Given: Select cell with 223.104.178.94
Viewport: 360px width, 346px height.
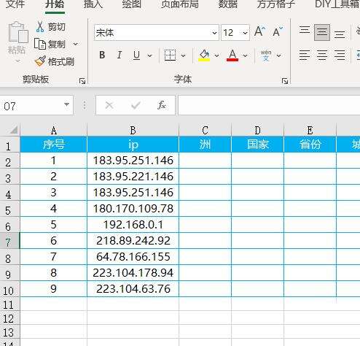Looking at the screenshot, I should point(133,273).
